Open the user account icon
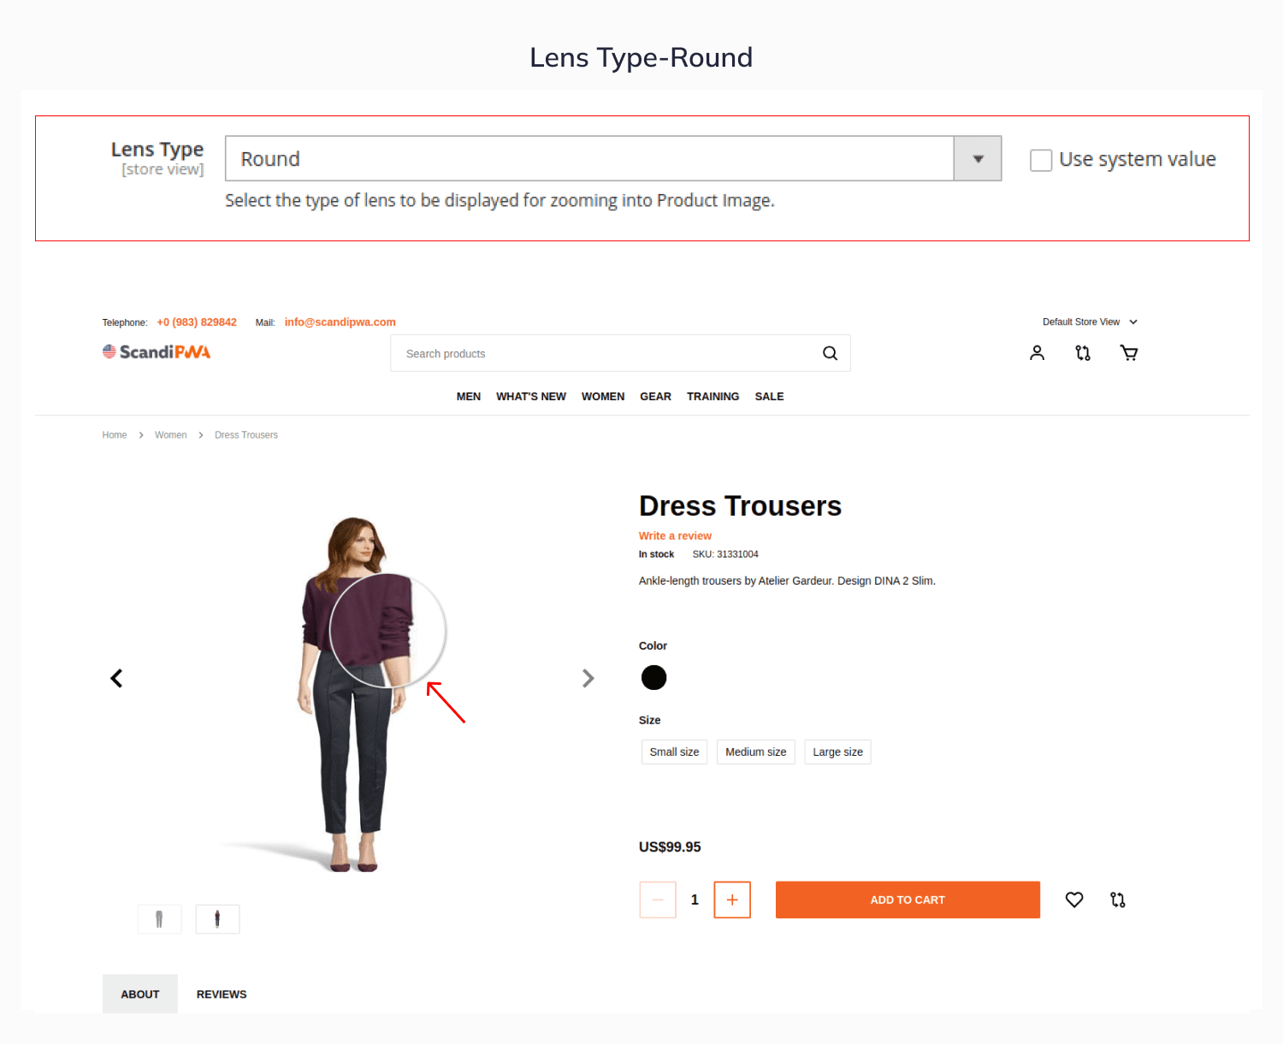This screenshot has width=1283, height=1044. [1037, 352]
